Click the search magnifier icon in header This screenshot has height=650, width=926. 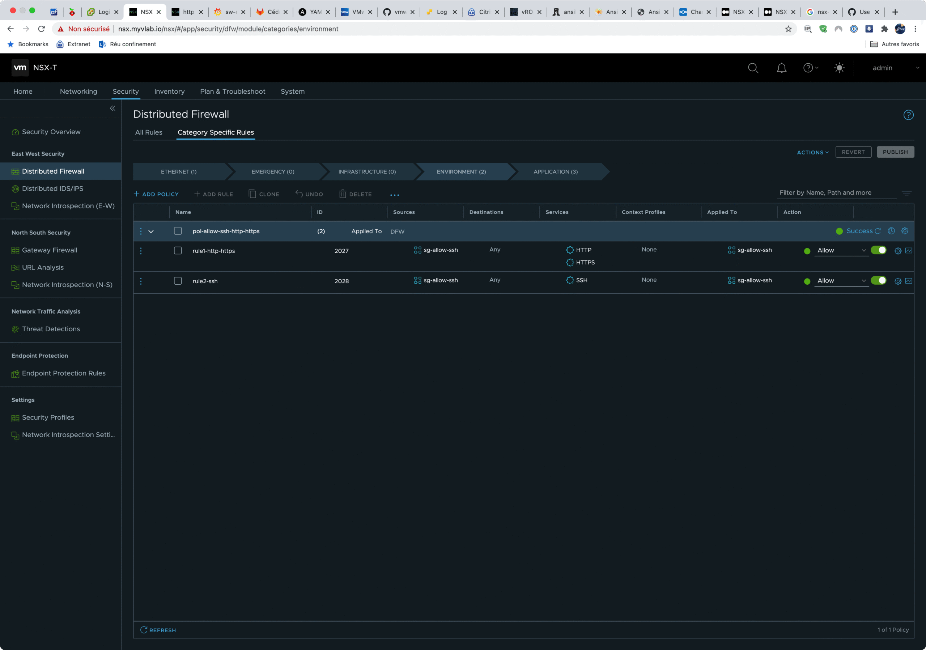tap(753, 68)
